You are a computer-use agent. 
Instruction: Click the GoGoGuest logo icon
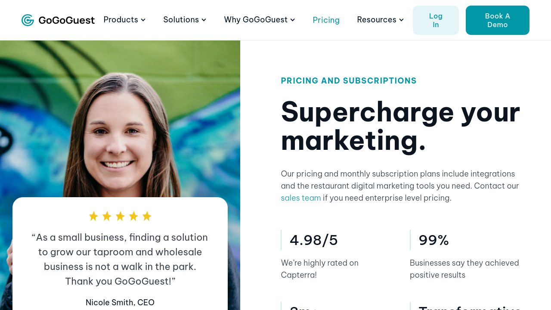[28, 20]
